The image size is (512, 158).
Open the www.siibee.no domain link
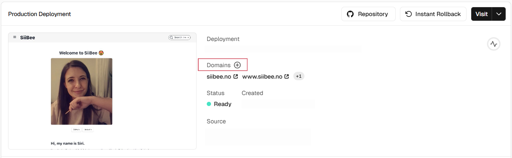click(265, 76)
